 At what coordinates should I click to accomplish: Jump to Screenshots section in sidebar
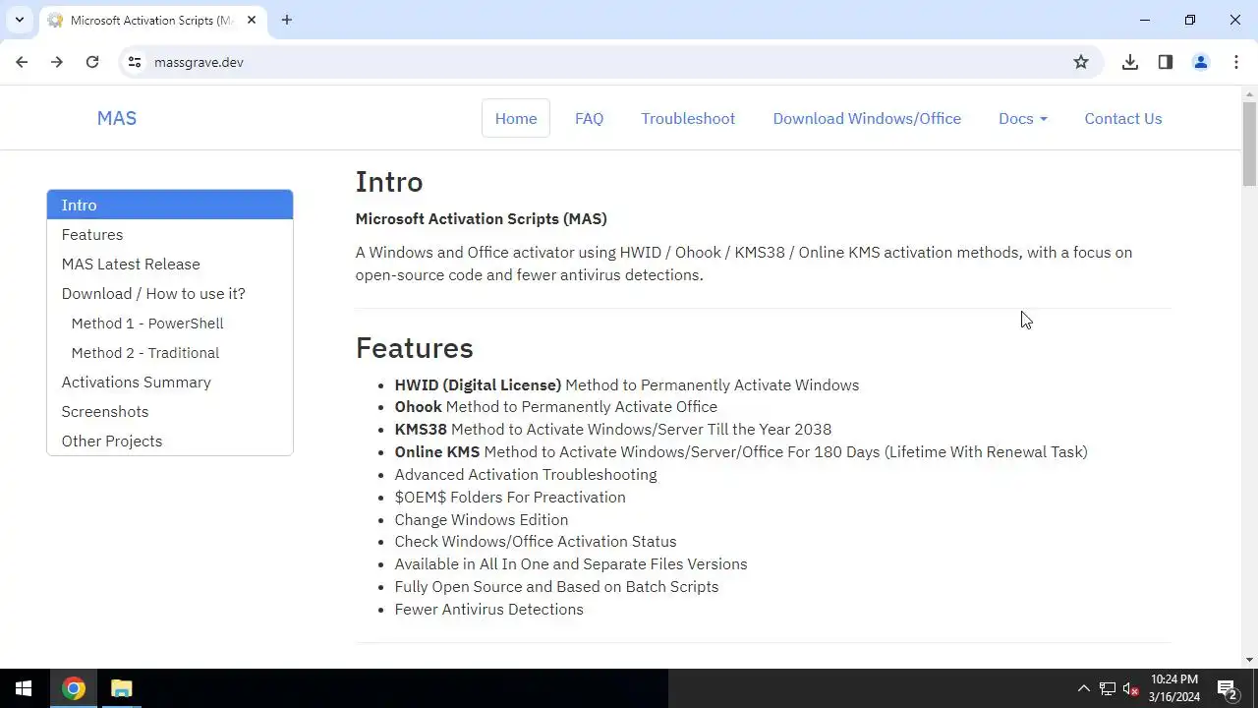click(x=170, y=411)
